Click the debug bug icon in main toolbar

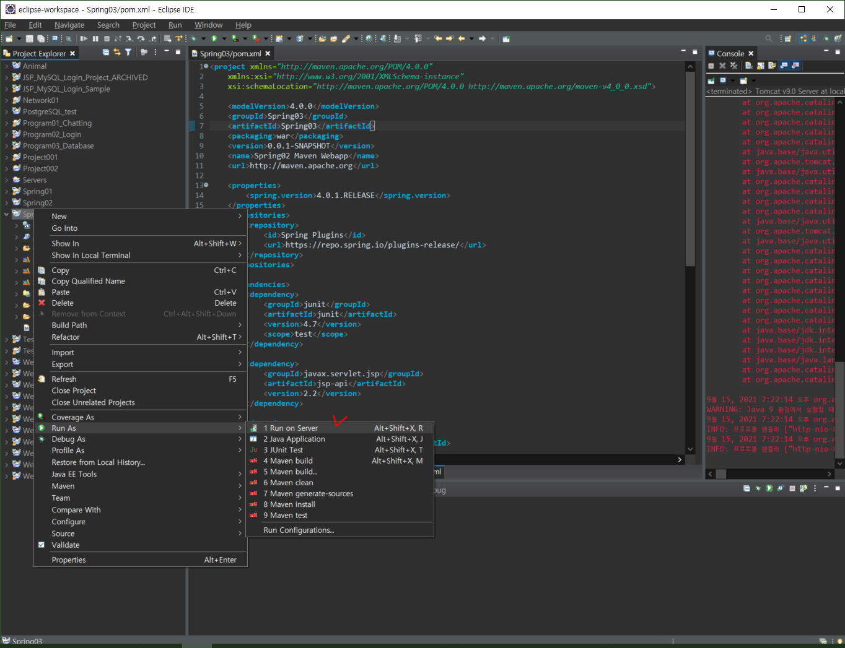point(194,38)
